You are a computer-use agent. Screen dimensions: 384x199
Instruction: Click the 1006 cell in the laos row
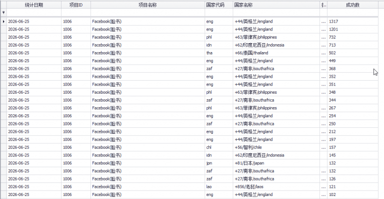click(x=76, y=187)
